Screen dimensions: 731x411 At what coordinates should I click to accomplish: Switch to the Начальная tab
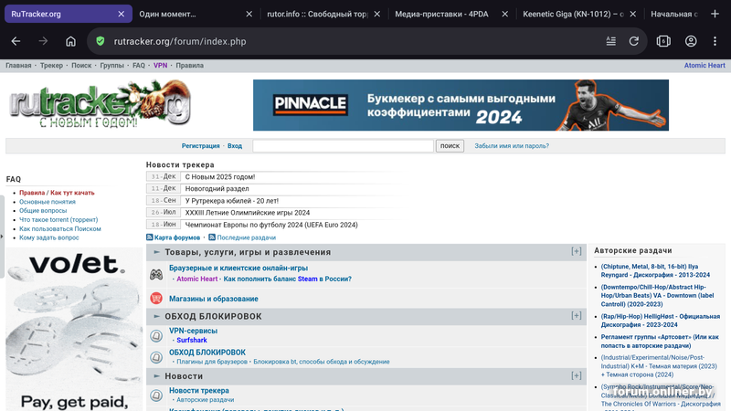pyautogui.click(x=674, y=14)
